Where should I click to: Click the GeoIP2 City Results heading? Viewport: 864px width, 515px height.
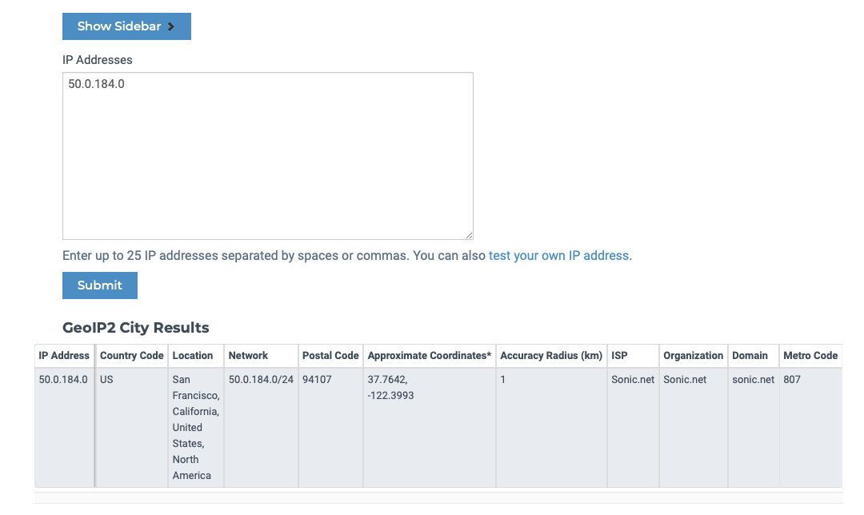click(135, 328)
